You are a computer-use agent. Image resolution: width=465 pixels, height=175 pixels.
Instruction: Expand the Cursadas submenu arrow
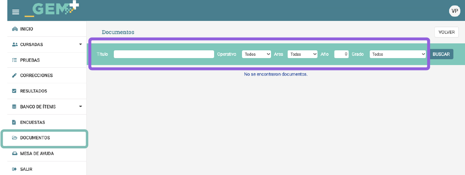coord(81,45)
